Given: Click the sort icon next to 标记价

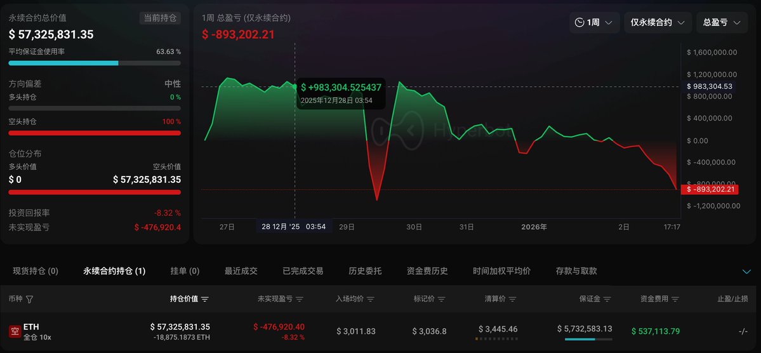Looking at the screenshot, I should [x=442, y=299].
